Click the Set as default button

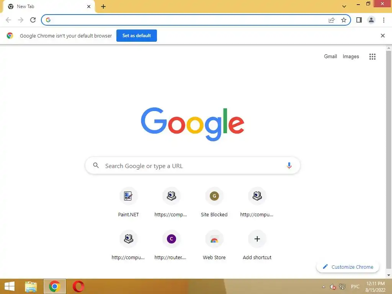point(137,36)
